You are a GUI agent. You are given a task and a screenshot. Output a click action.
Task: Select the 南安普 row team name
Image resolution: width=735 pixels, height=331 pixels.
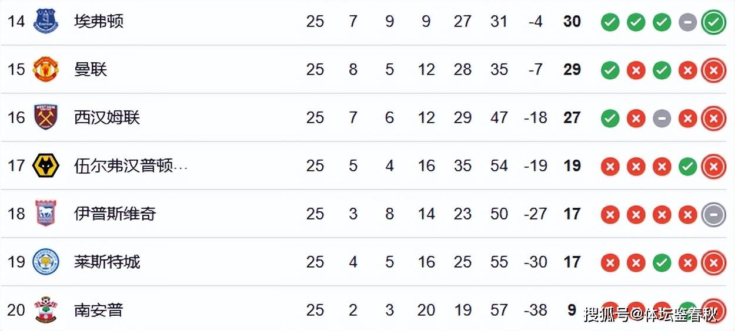[99, 310]
